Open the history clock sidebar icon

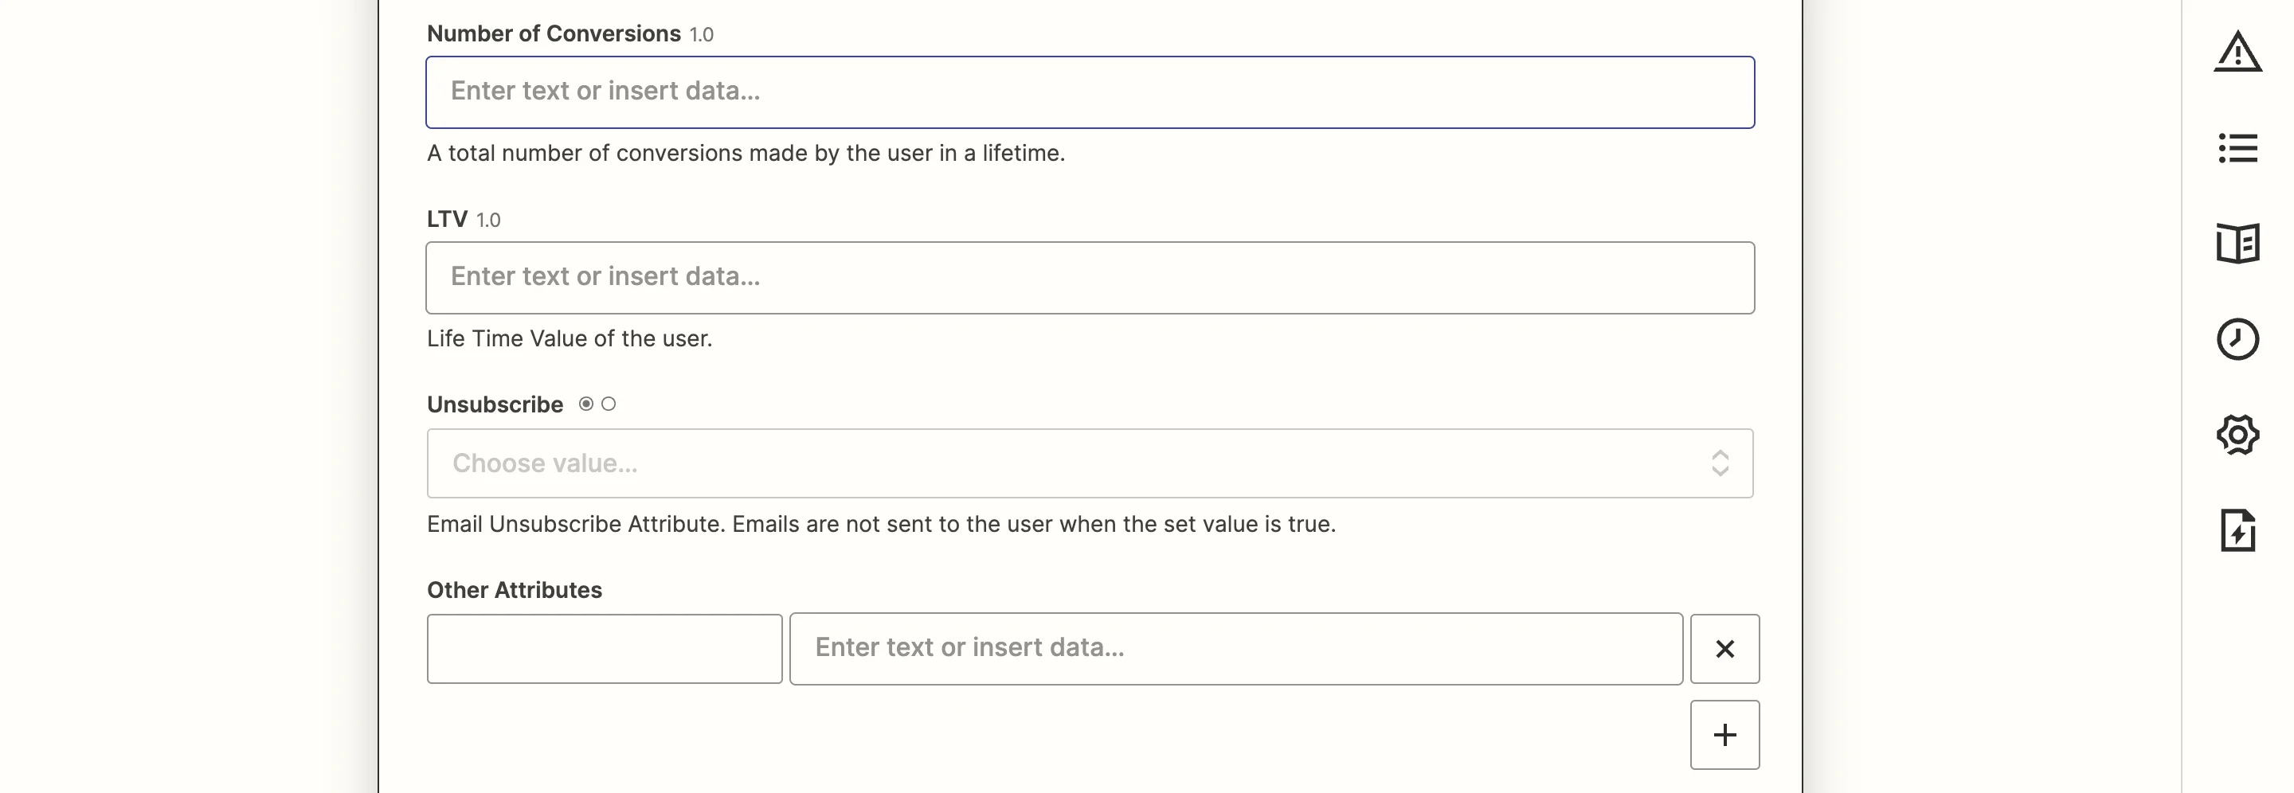[x=2237, y=339]
